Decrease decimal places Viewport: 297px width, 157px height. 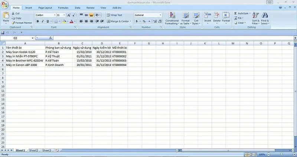coord(160,21)
